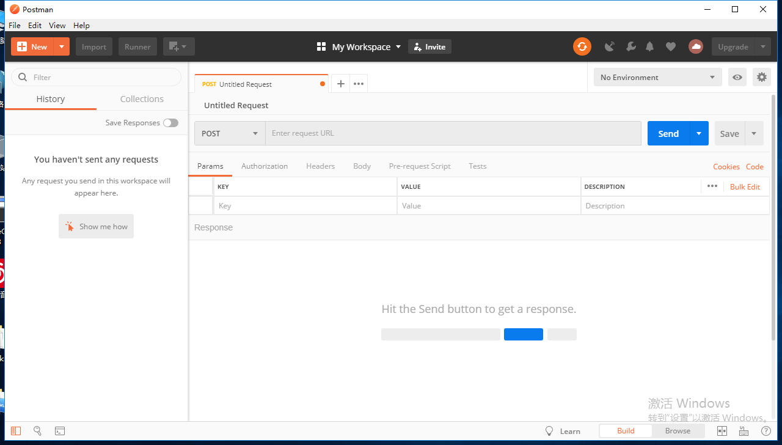Open Learn bootcamp in status bar

coord(563,431)
